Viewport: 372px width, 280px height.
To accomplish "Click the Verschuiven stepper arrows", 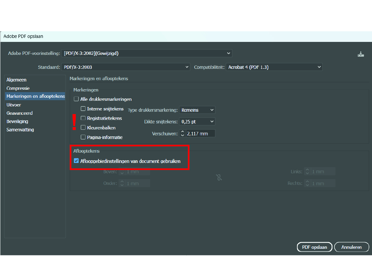I will pyautogui.click(x=182, y=134).
